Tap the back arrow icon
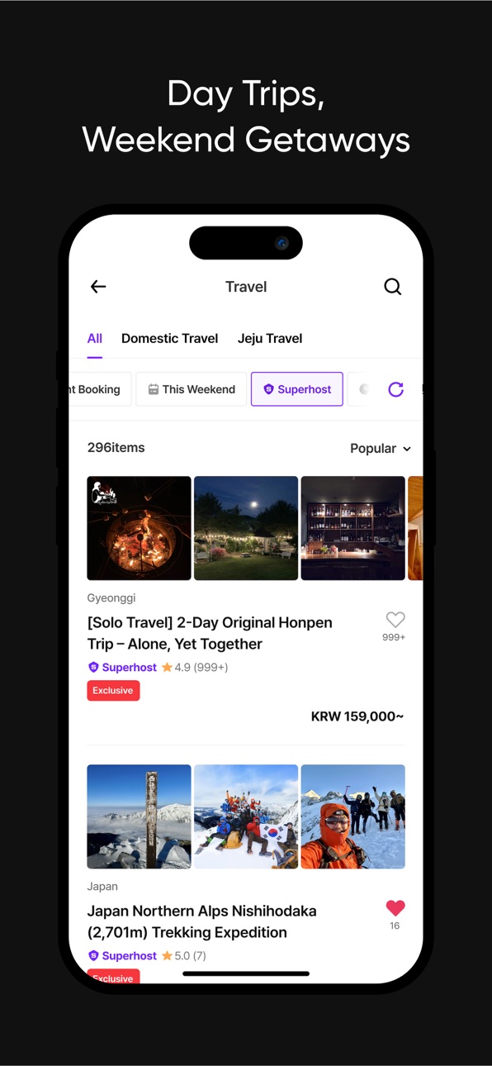 pyautogui.click(x=98, y=287)
